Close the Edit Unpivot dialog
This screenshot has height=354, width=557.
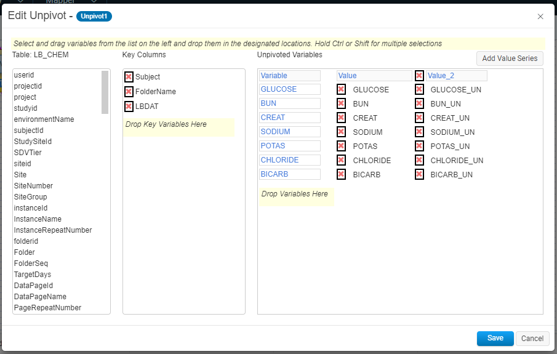pyautogui.click(x=540, y=17)
